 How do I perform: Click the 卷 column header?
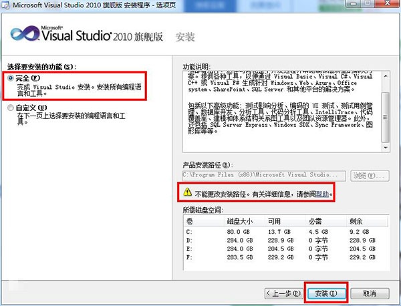(204, 221)
